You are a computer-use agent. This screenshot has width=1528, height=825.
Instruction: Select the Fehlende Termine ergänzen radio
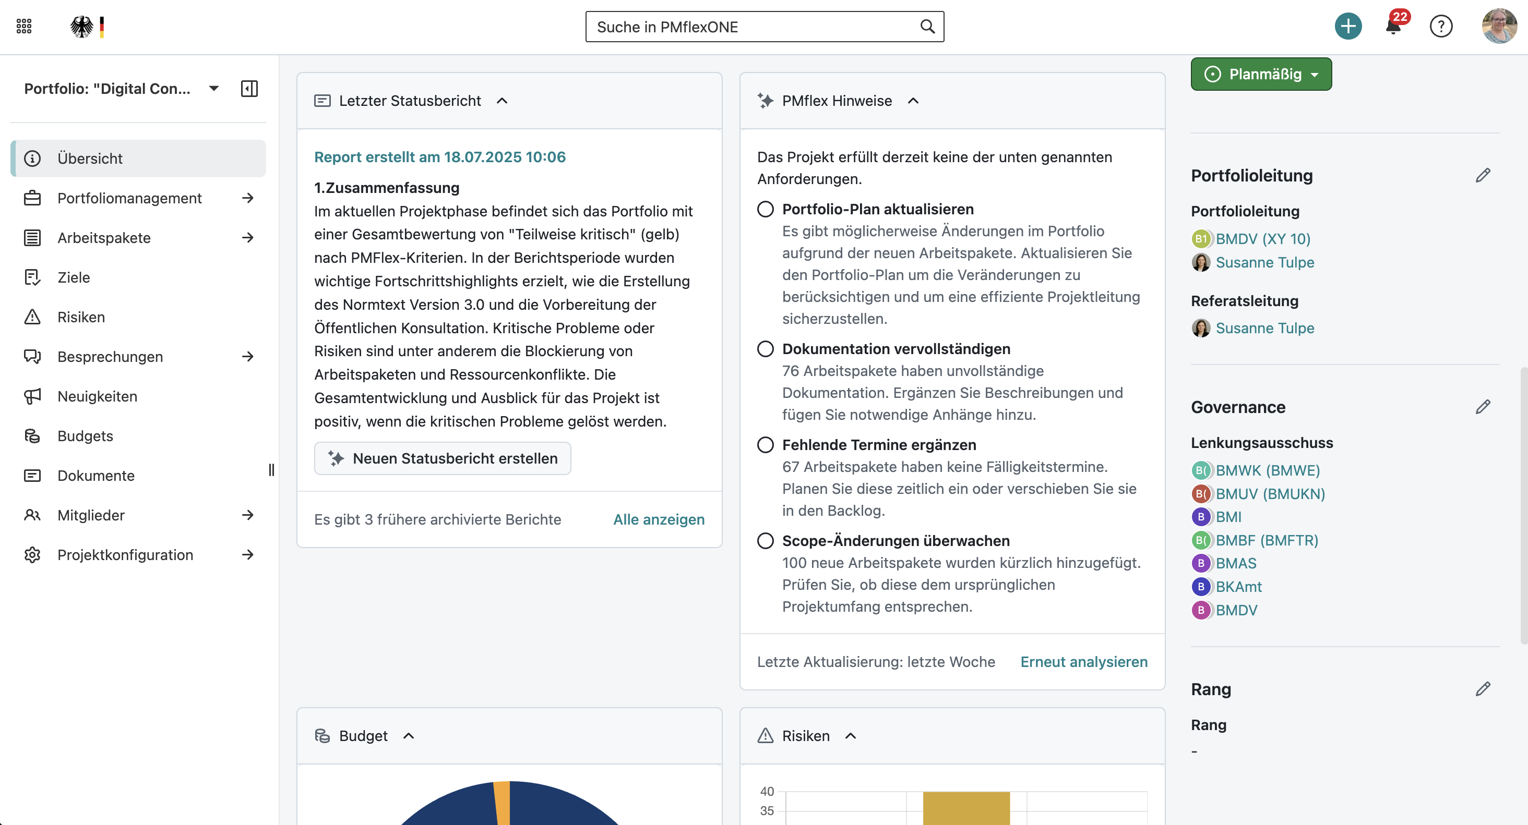[x=765, y=445]
